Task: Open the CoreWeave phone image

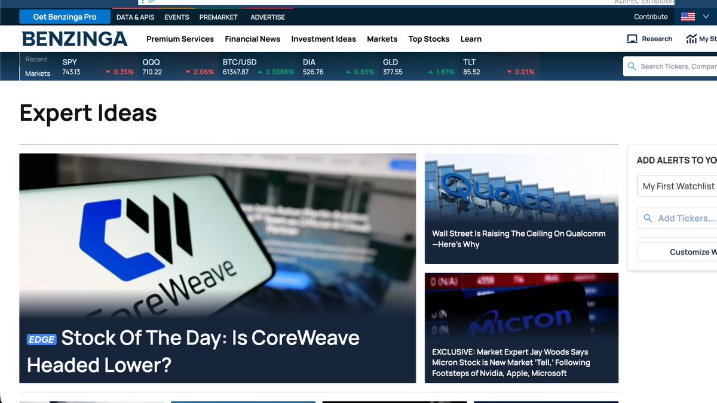Action: [x=217, y=236]
